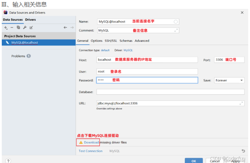Go back with the left arrow
250x163 pixels.
pyautogui.click(x=65, y=28)
